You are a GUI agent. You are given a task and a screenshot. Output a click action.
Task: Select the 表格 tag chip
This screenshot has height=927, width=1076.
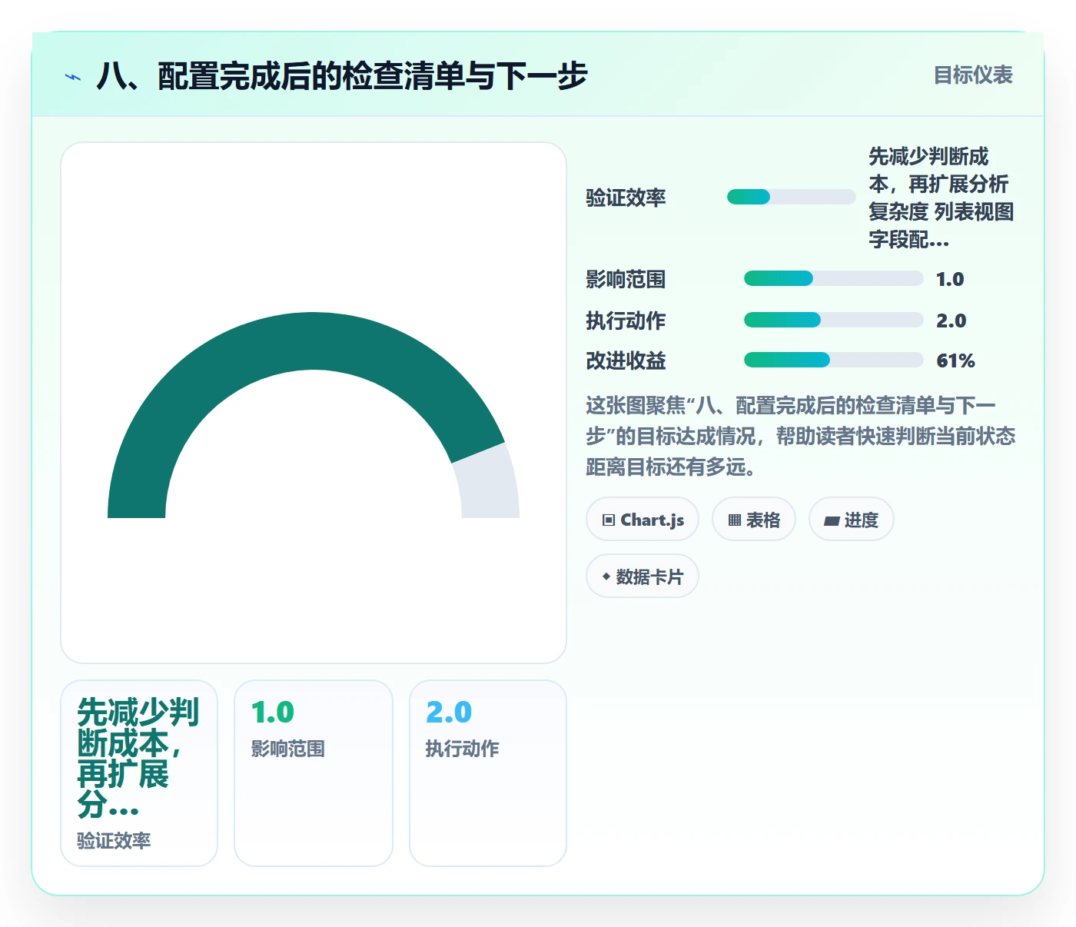[x=754, y=520]
